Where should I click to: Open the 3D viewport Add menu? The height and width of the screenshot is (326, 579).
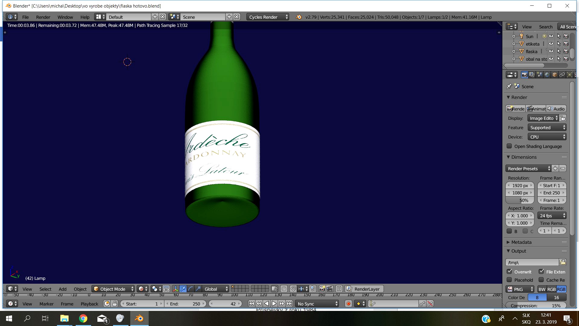tap(62, 289)
